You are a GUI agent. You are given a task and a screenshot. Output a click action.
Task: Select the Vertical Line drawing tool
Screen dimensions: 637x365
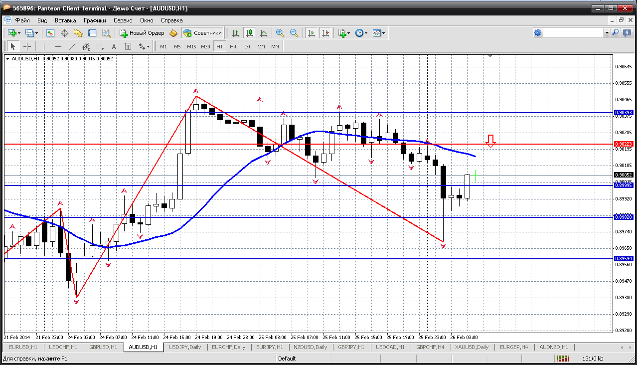(44, 46)
